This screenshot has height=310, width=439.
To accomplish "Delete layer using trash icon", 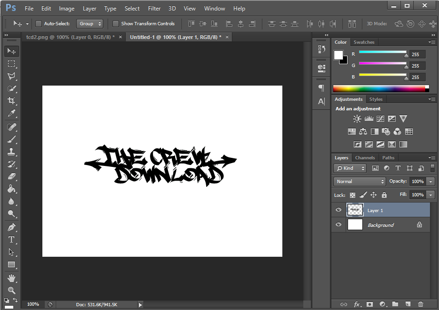I will pos(420,304).
